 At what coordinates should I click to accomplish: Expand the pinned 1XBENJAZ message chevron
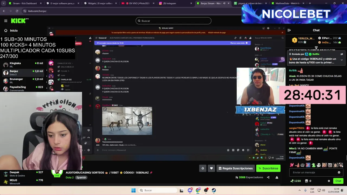click(x=342, y=60)
